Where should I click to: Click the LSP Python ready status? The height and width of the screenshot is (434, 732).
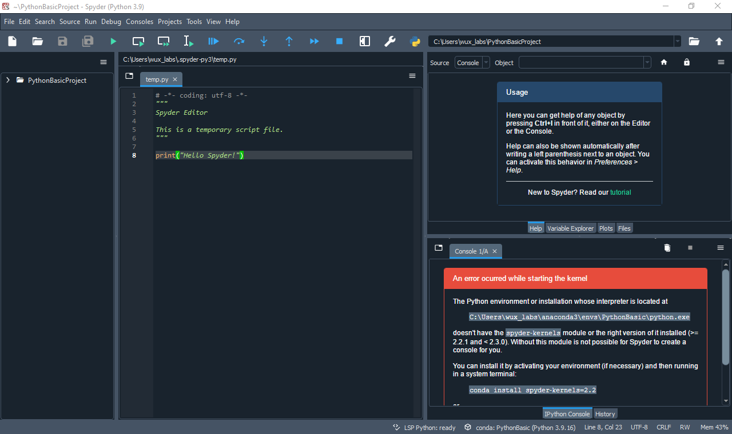[x=424, y=428]
